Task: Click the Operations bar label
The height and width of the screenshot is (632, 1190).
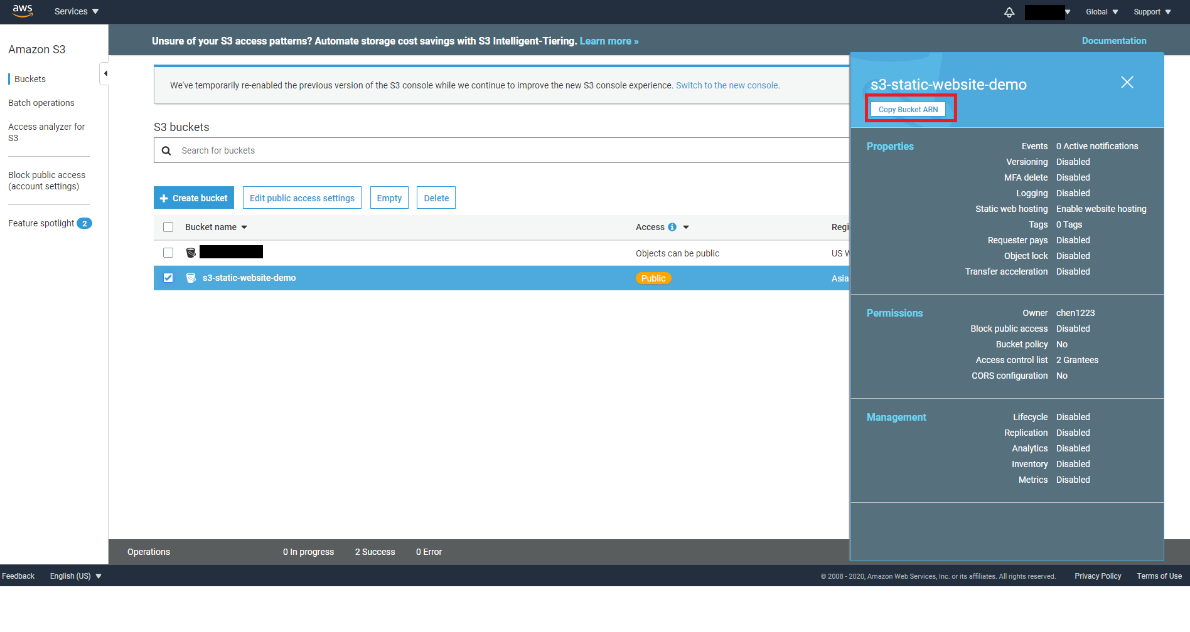Action: [149, 552]
